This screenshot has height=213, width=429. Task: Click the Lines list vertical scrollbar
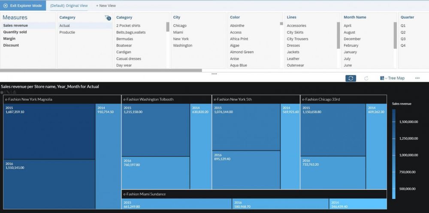(338, 35)
